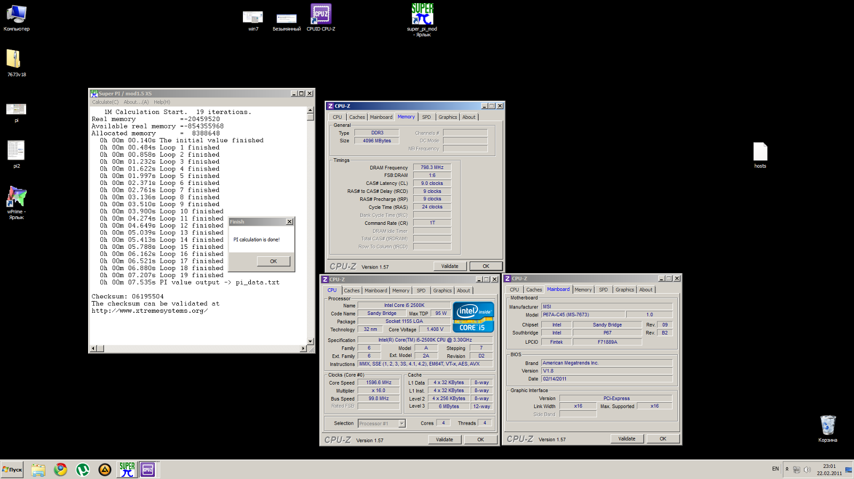Click Super PI vertical scrollbar up arrow
854x479 pixels.
coord(311,110)
